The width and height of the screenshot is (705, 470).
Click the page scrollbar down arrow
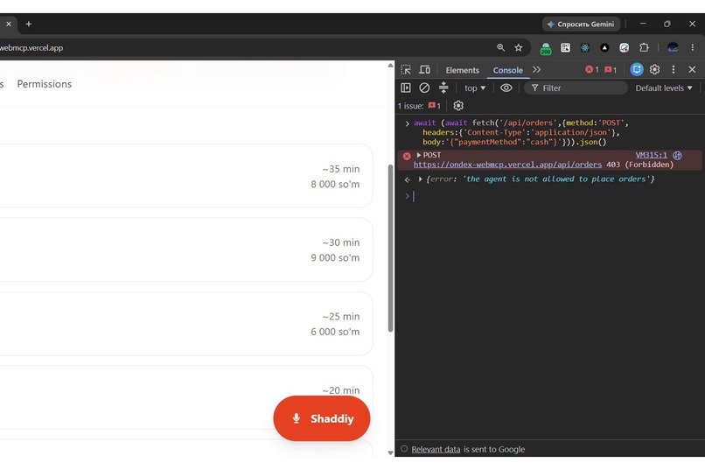click(390, 452)
